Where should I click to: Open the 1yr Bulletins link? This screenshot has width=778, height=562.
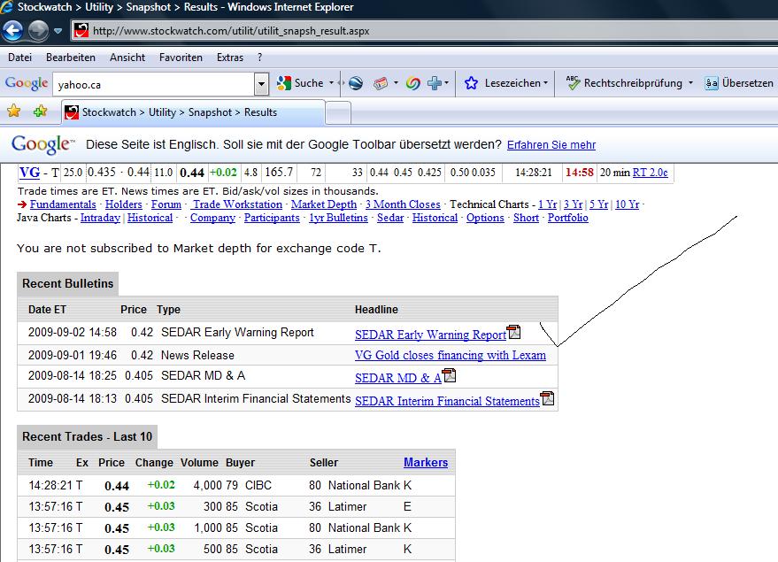pos(338,218)
